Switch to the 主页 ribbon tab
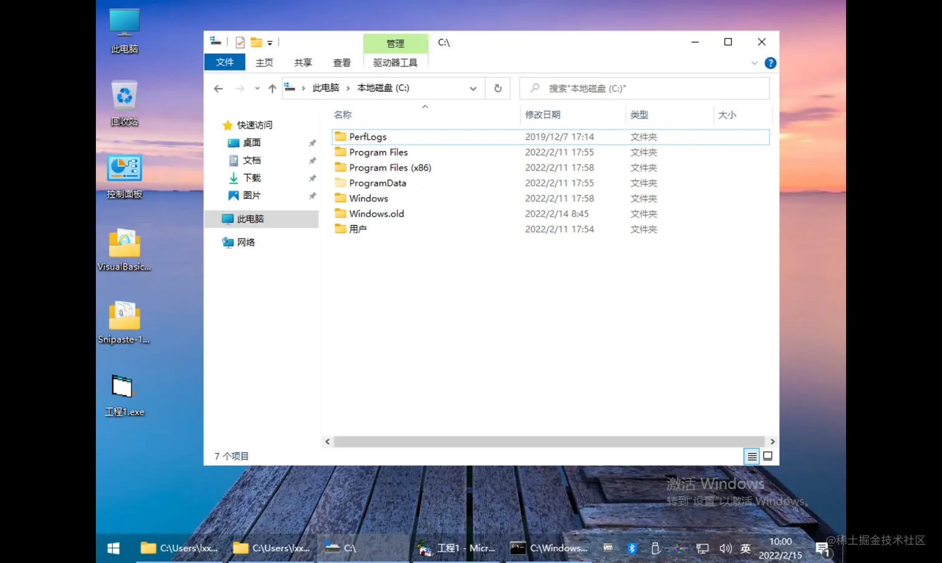This screenshot has width=942, height=563. [x=264, y=62]
